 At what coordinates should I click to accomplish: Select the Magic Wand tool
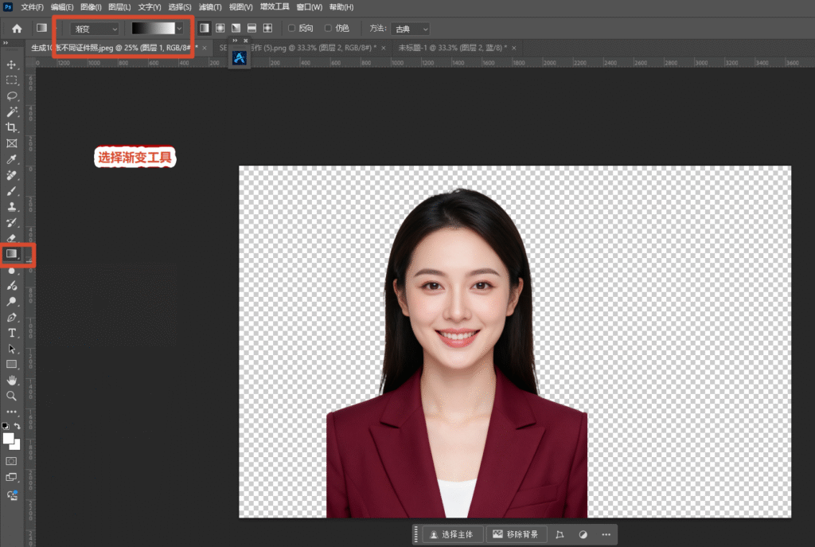(x=11, y=111)
